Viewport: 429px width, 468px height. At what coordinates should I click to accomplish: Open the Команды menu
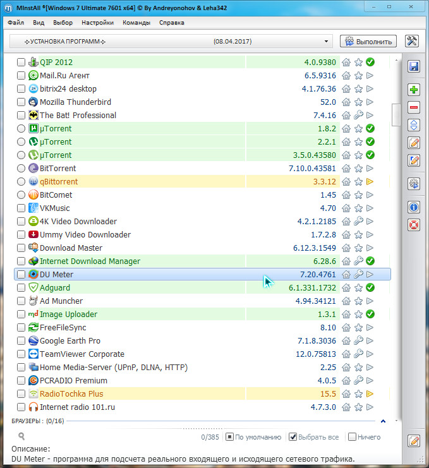[x=136, y=22]
